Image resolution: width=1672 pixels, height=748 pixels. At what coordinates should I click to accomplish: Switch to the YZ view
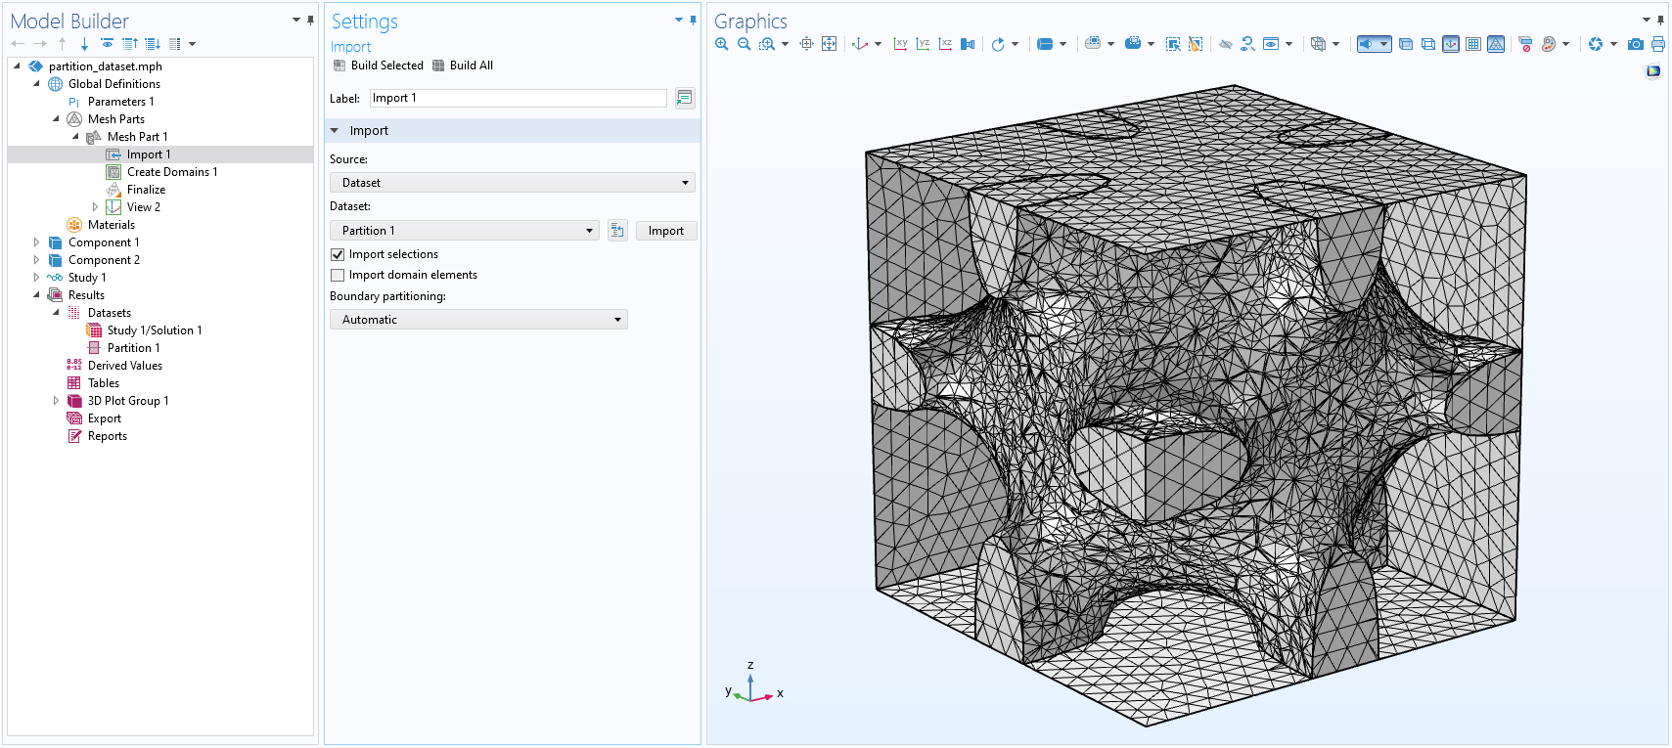click(923, 44)
